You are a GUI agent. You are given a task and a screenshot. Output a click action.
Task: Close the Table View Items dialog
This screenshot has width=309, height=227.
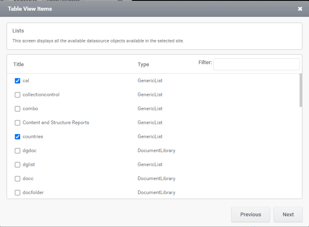(300, 9)
